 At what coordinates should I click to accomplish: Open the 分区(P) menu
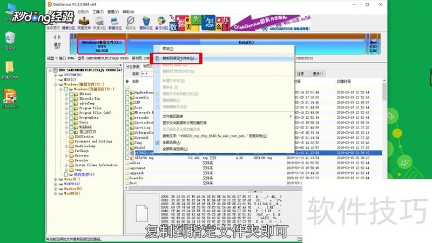83,12
